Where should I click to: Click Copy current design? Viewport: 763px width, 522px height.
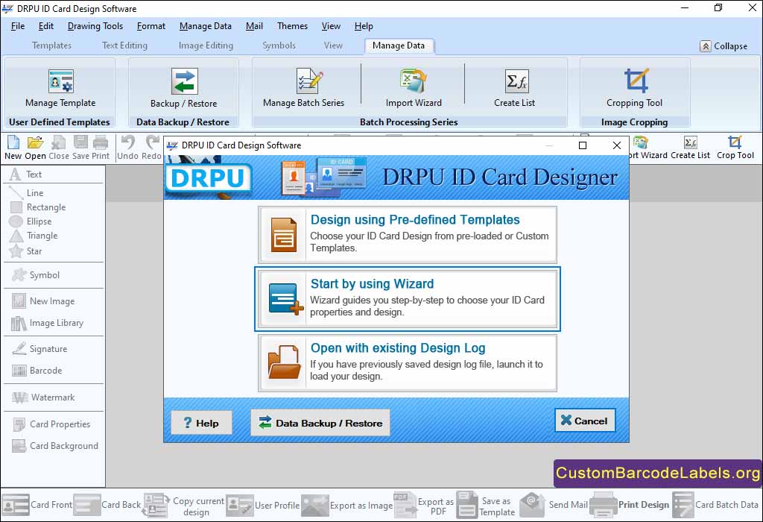[x=183, y=506]
